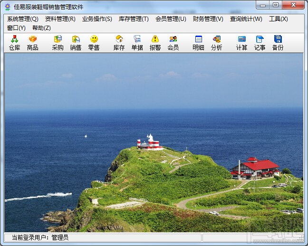This screenshot has height=246, width=308.
Task: Open the 系统管理(Q) menu
Action: [x=23, y=19]
